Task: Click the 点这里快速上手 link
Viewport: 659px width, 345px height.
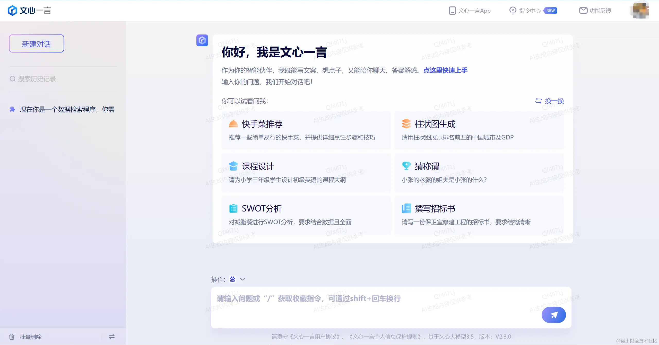Action: click(x=445, y=70)
